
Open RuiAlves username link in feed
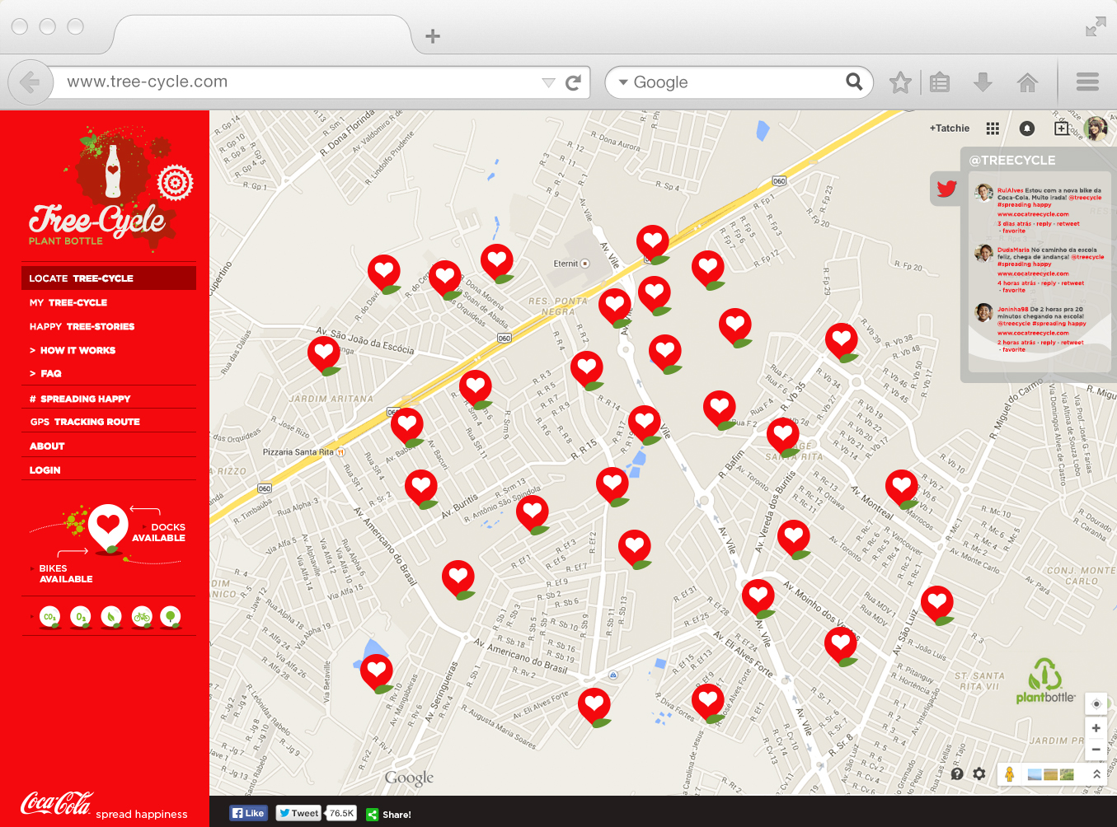[x=1010, y=190]
